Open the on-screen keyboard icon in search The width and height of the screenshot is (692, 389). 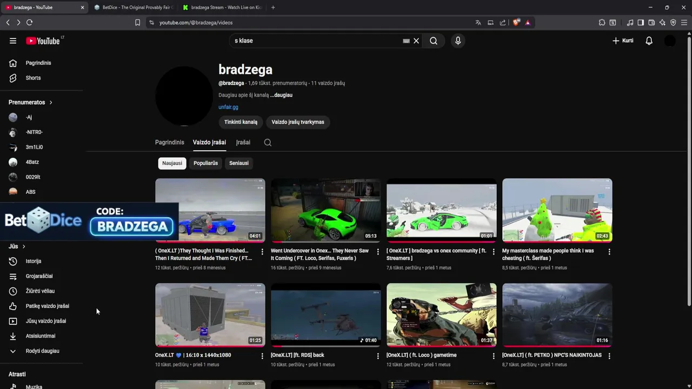[x=407, y=41]
